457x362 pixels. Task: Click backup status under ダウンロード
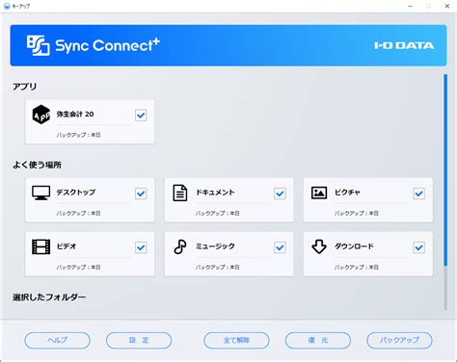click(x=357, y=267)
